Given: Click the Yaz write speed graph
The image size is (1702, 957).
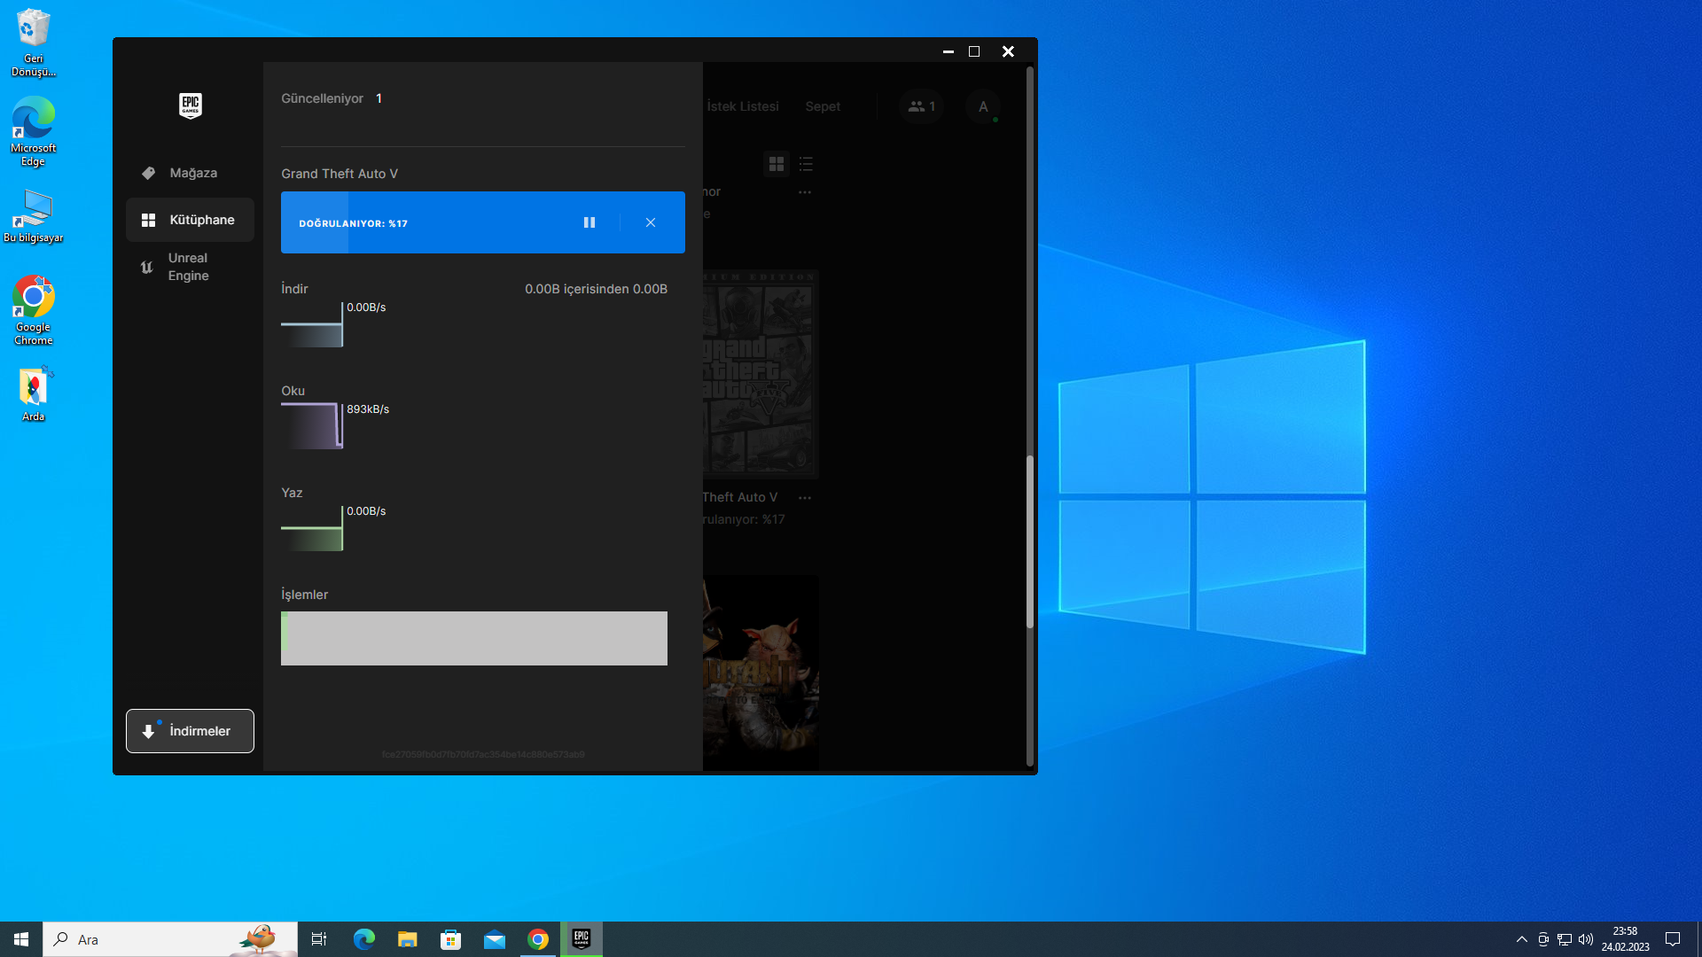Looking at the screenshot, I should pyautogui.click(x=312, y=528).
